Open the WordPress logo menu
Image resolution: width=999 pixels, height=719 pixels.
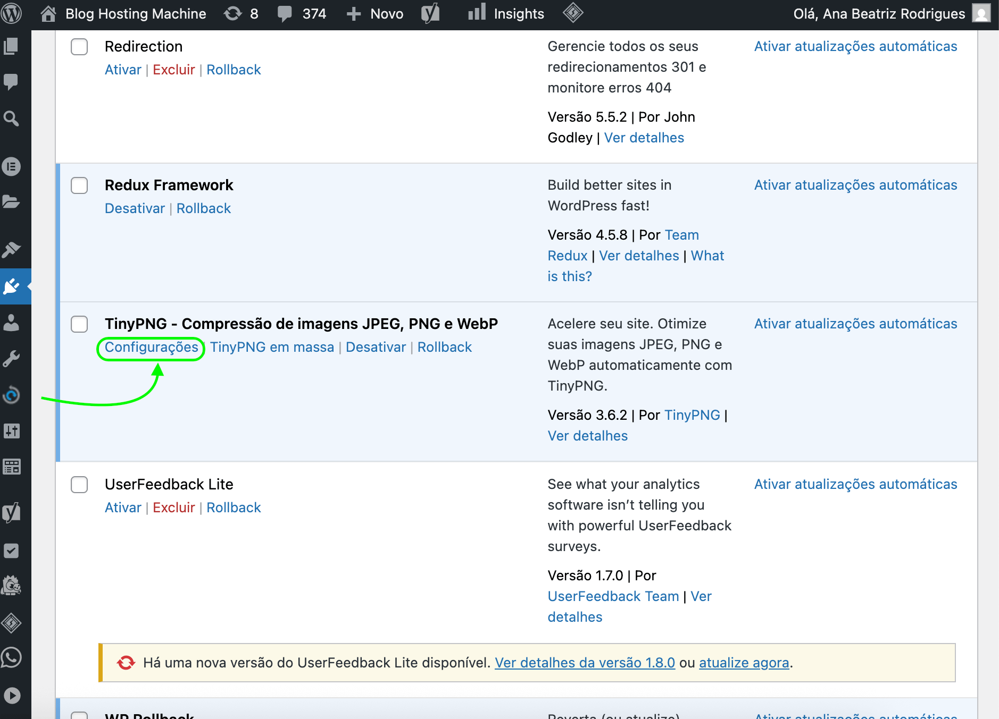pyautogui.click(x=12, y=14)
